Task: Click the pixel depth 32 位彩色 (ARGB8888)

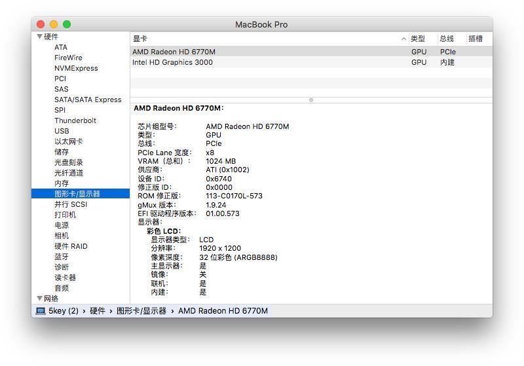Action: 238,257
